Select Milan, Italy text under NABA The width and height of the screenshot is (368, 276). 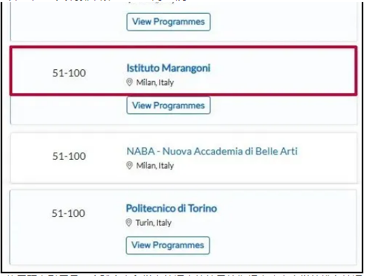(x=155, y=166)
